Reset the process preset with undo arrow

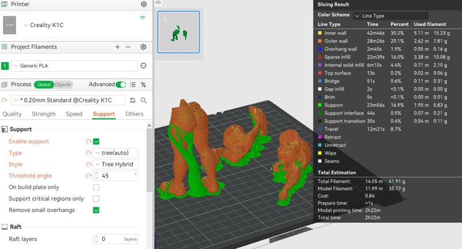tap(4, 100)
